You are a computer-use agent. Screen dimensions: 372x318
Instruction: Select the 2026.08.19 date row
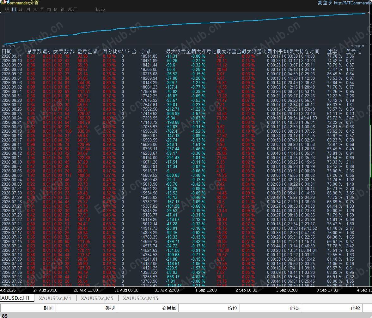tap(12, 131)
